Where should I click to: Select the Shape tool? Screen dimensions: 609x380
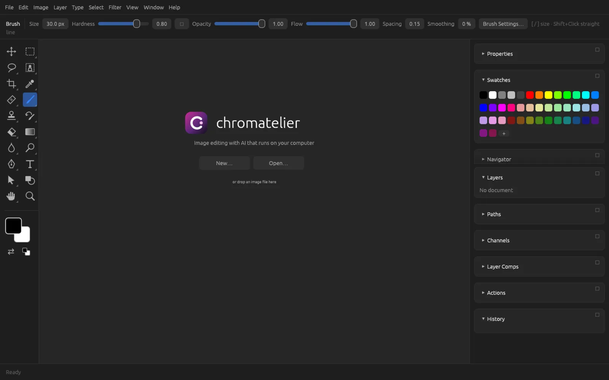pos(30,180)
